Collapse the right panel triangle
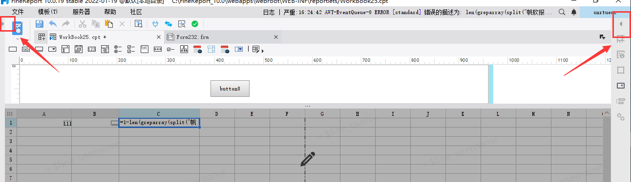The width and height of the screenshot is (631, 182). click(x=621, y=24)
